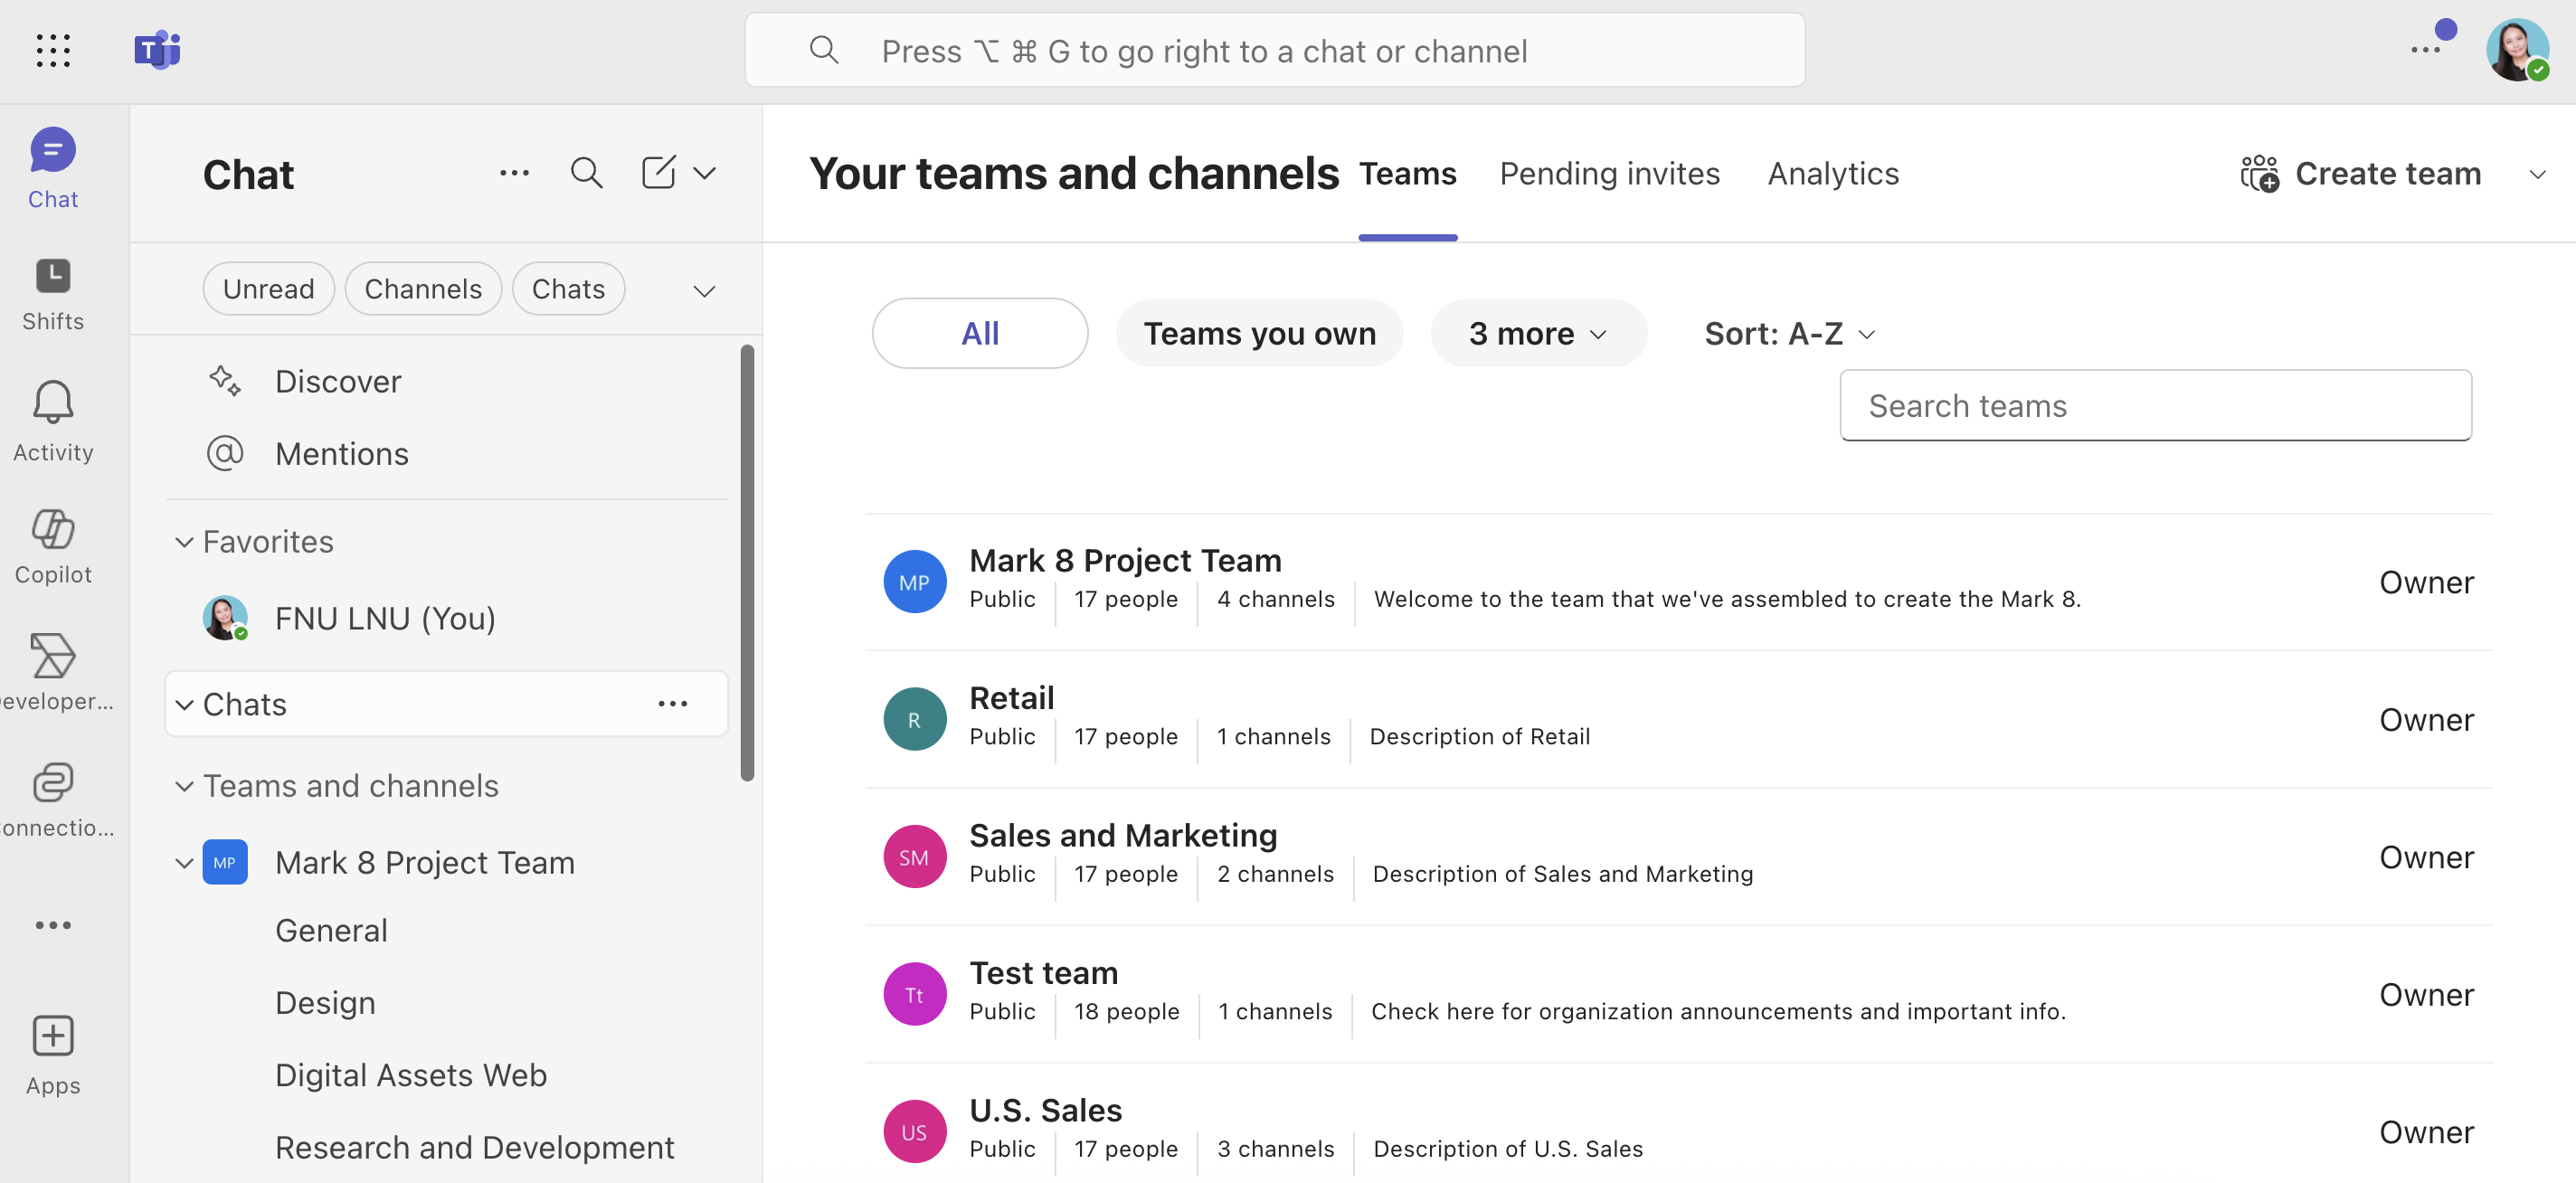Image resolution: width=2576 pixels, height=1183 pixels.
Task: Click the chat list scrollbar
Action: click(x=746, y=560)
